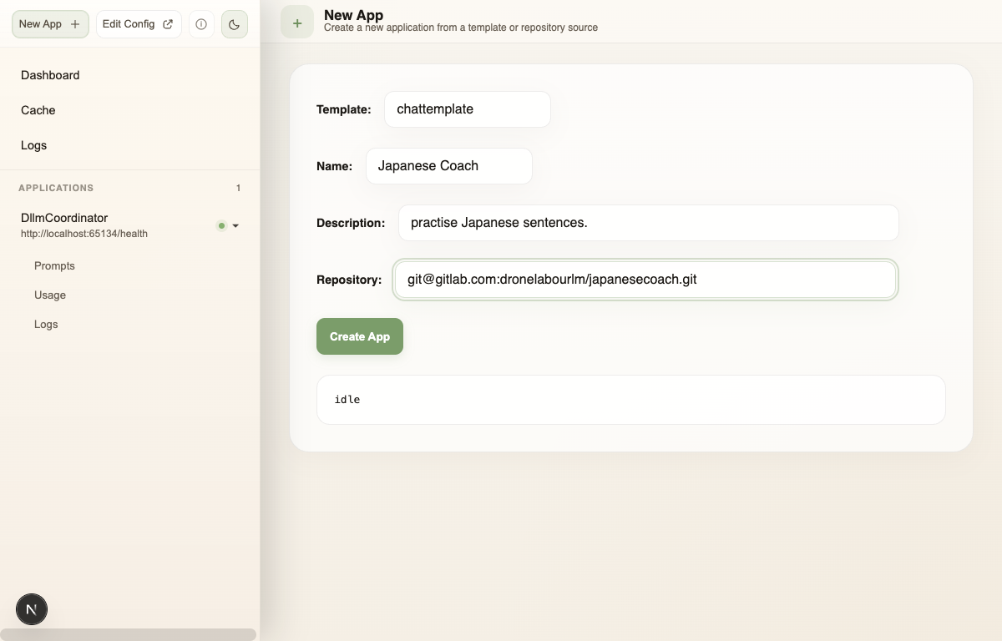Select DllmCoordinator application
1002x641 pixels.
[64, 218]
